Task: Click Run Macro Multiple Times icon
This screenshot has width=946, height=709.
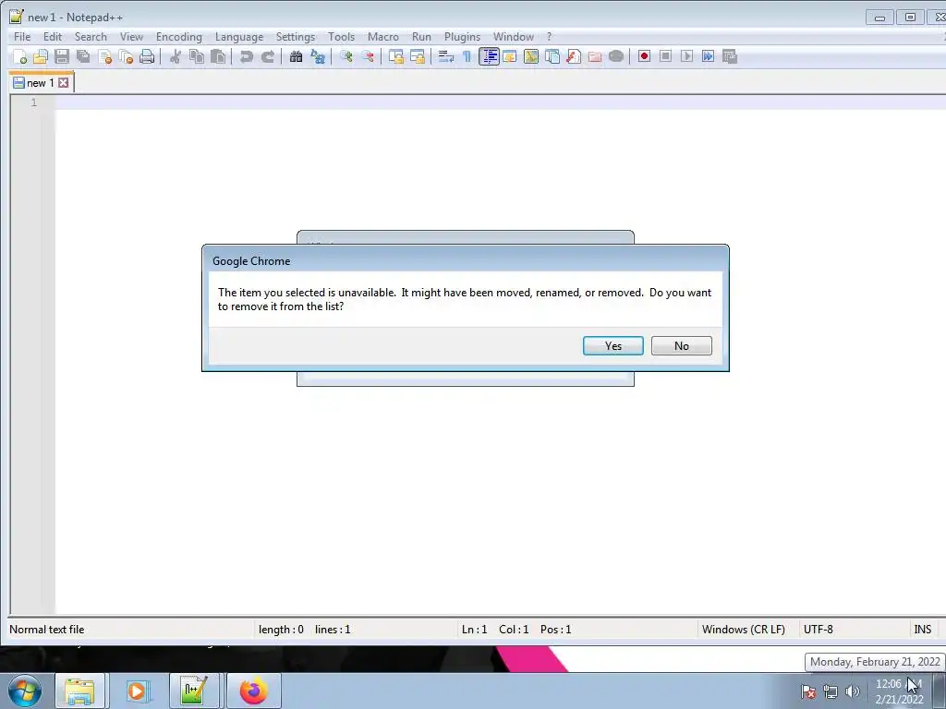Action: (x=708, y=56)
